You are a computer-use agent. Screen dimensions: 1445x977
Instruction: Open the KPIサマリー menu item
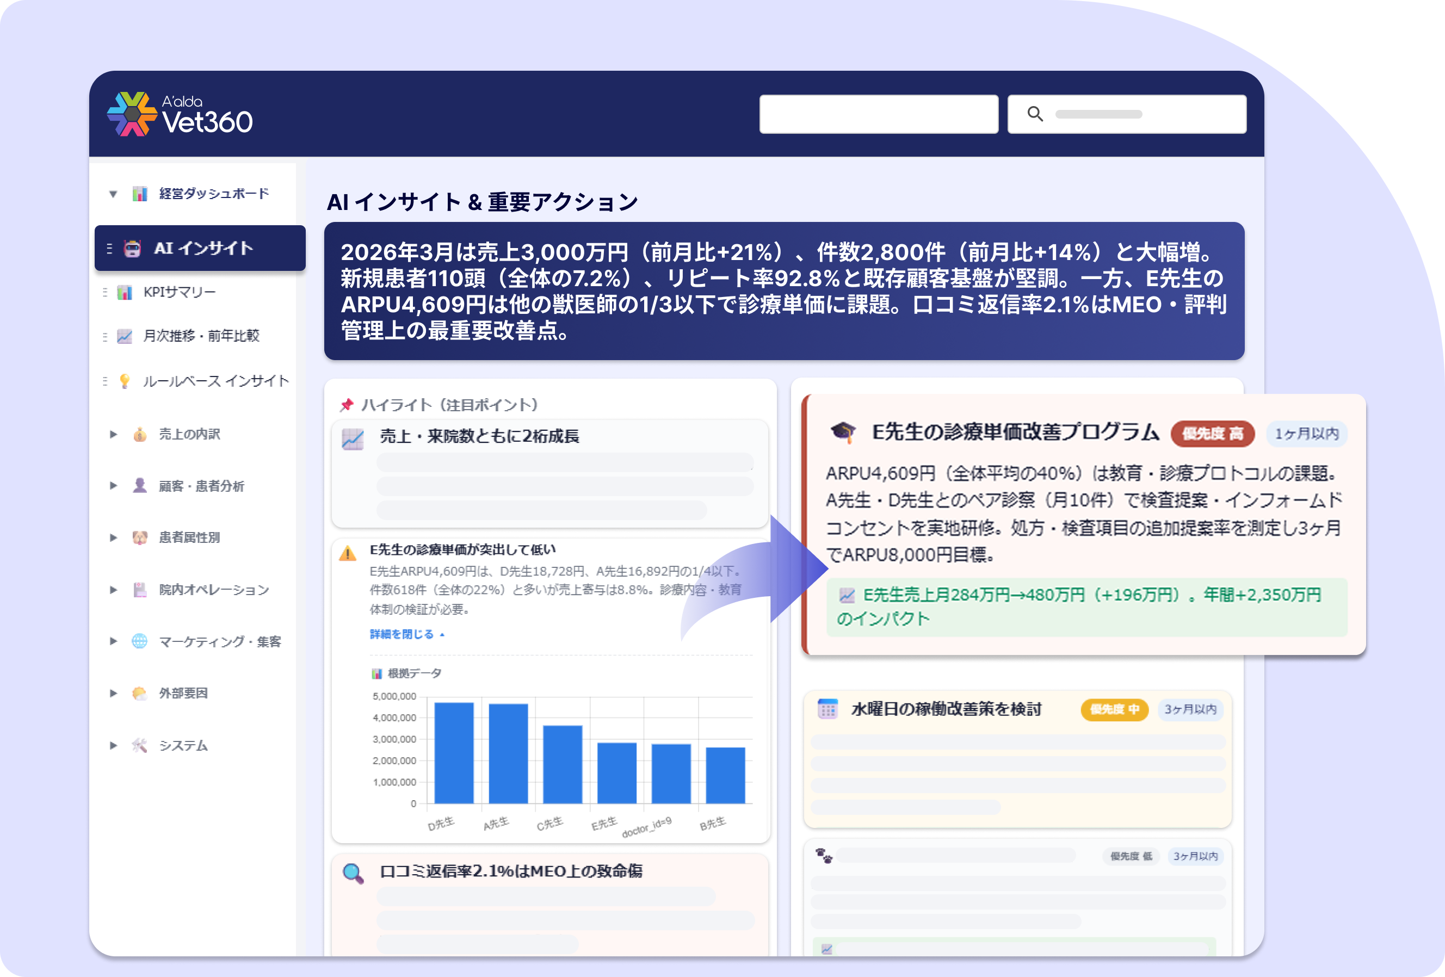pos(179,292)
